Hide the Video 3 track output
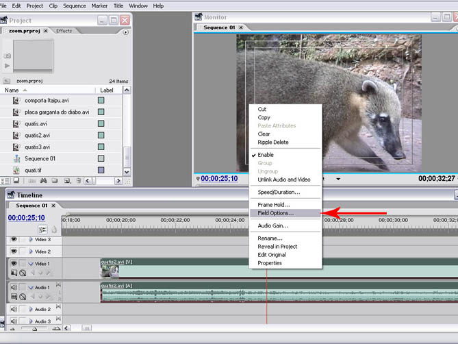Screen dimensions: 458x344 (x=13, y=240)
